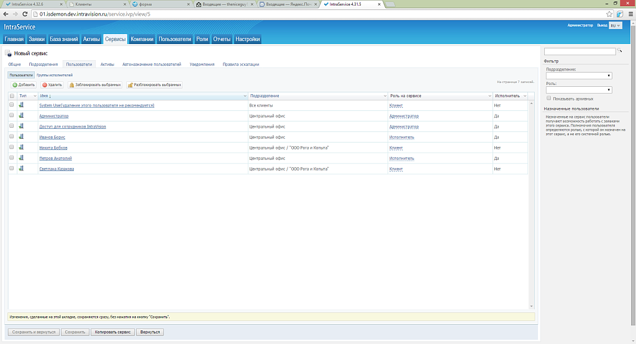636x344 pixels.
Task: Toggle the select-all checkbox in the table header
Action: click(x=12, y=96)
